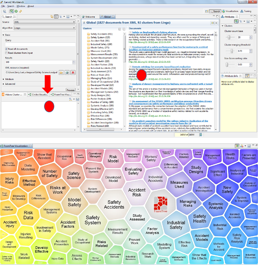
Task: Clear XML resource with the red X button
Action: [x=73, y=73]
